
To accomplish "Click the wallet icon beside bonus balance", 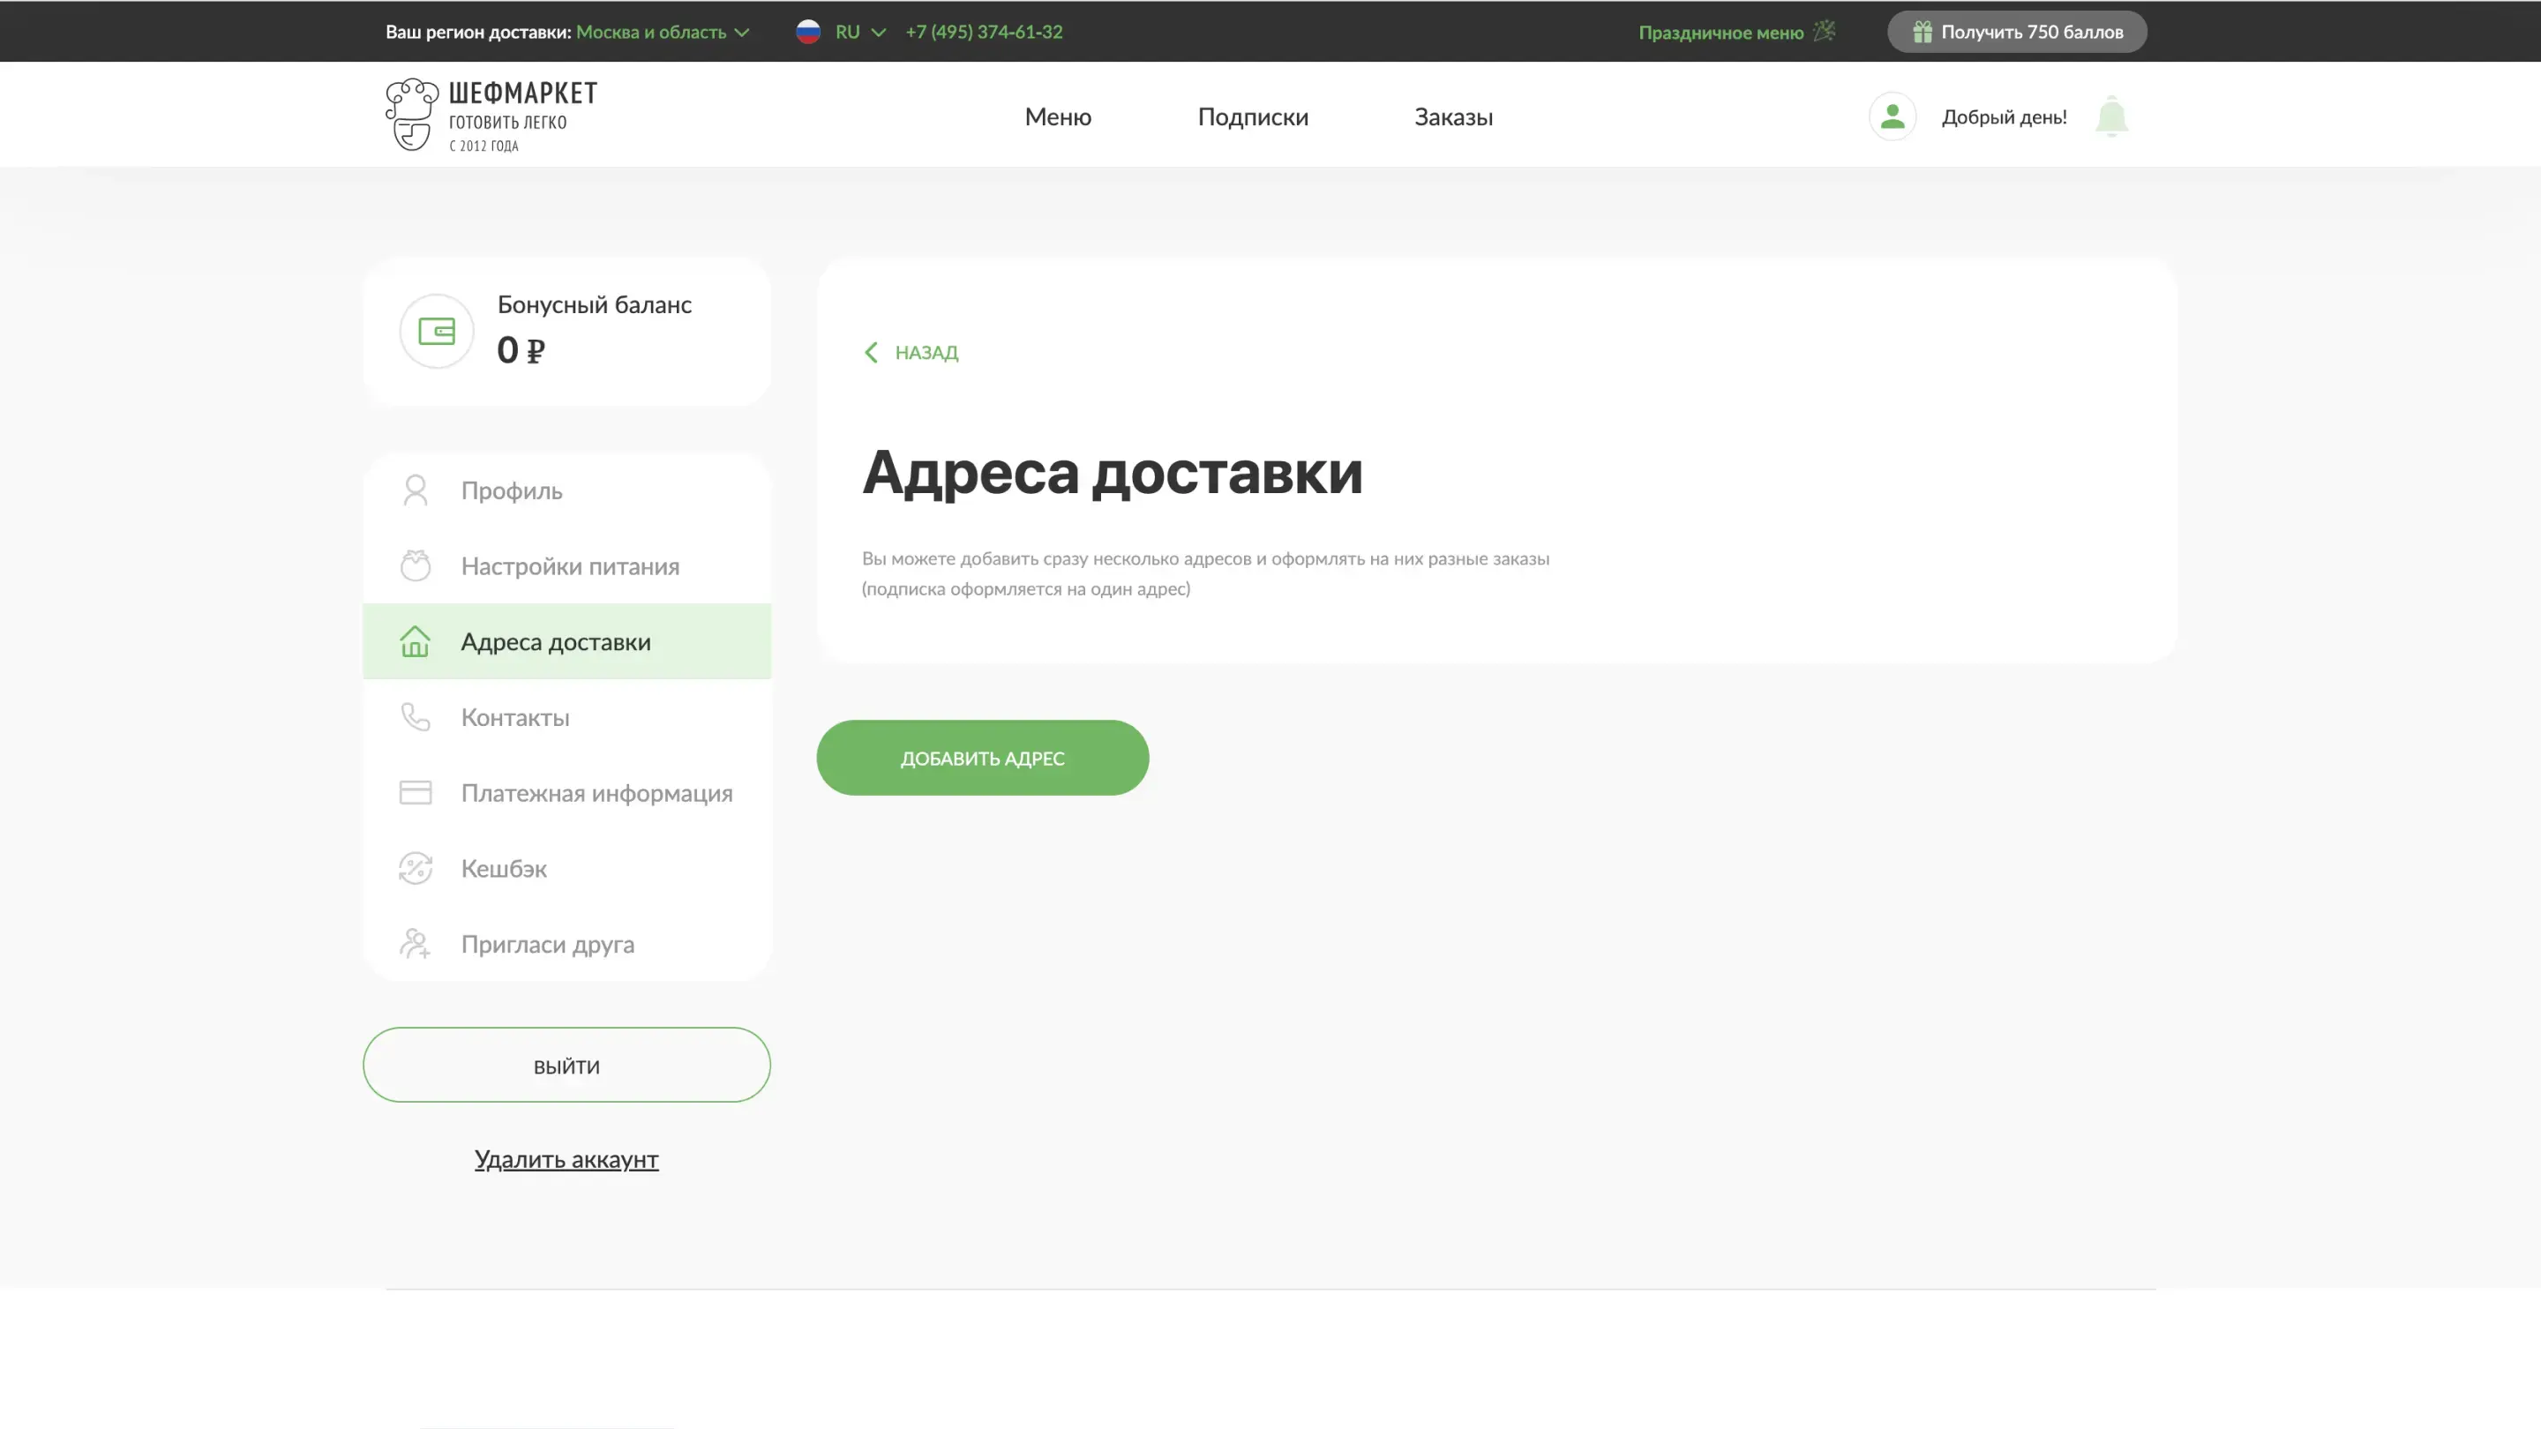I will coord(436,332).
